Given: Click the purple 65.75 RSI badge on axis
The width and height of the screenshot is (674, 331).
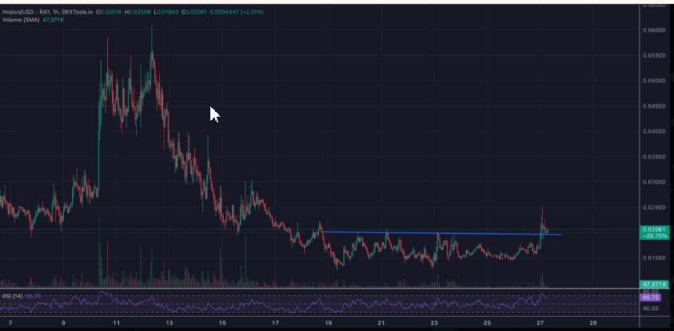Looking at the screenshot, I should click(649, 297).
